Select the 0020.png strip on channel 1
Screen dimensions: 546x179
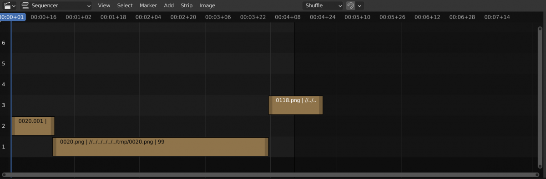pos(160,147)
